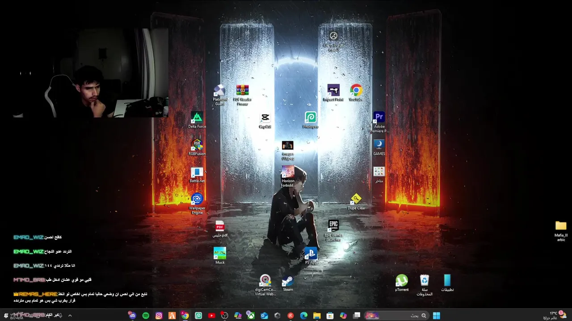
Task: Launch the Muck game shortcut
Action: point(219,256)
